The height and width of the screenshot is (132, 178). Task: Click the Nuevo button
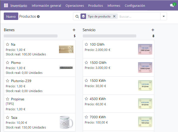click(11, 16)
